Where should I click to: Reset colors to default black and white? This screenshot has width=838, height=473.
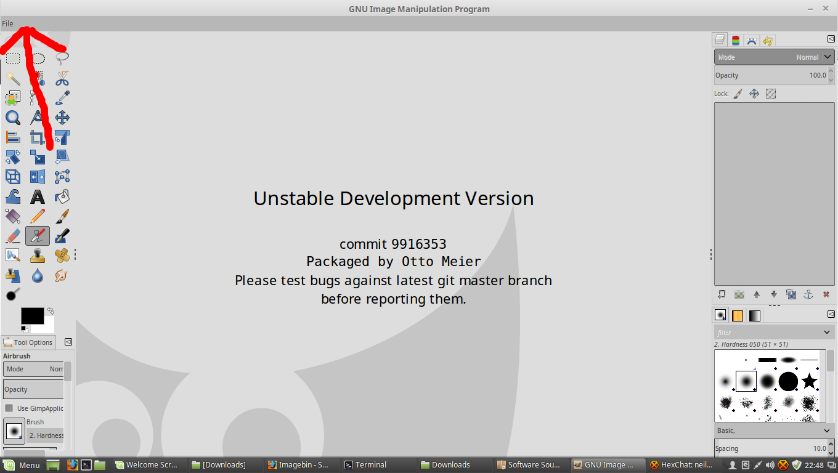click(x=25, y=329)
